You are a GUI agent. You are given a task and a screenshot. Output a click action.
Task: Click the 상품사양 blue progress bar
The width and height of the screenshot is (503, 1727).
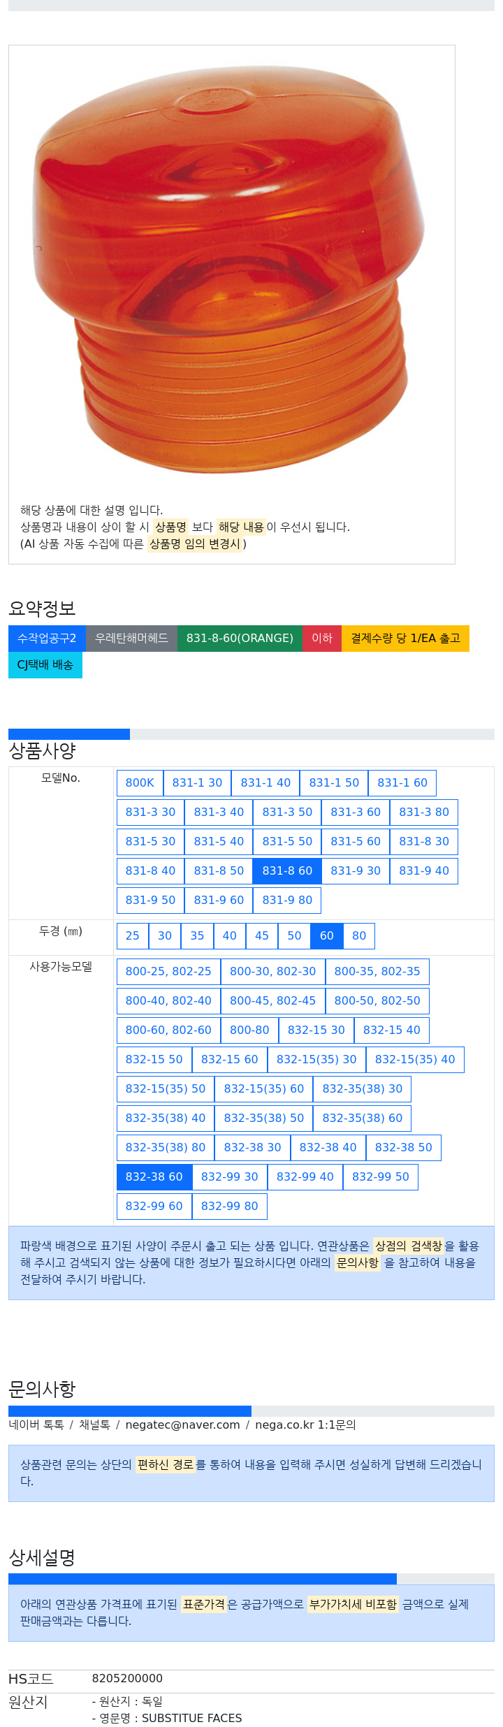click(69, 734)
